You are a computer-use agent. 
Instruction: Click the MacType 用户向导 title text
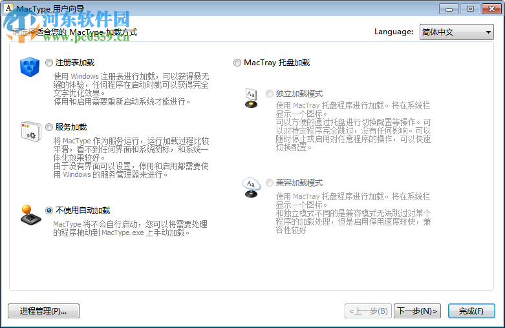[x=50, y=8]
